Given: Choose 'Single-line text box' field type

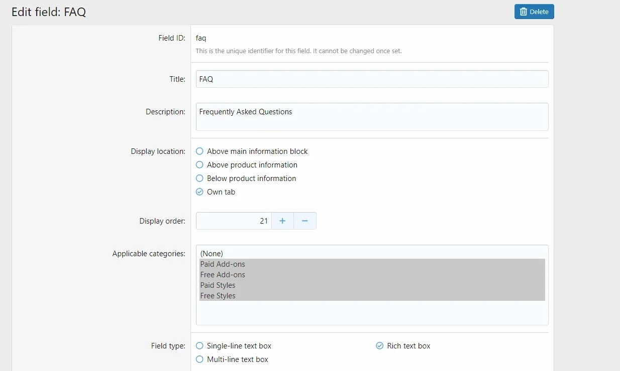Looking at the screenshot, I should click(234, 346).
